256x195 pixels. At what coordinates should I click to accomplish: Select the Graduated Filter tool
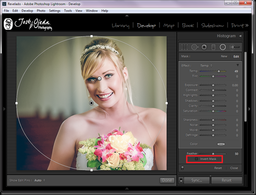coord(213,47)
